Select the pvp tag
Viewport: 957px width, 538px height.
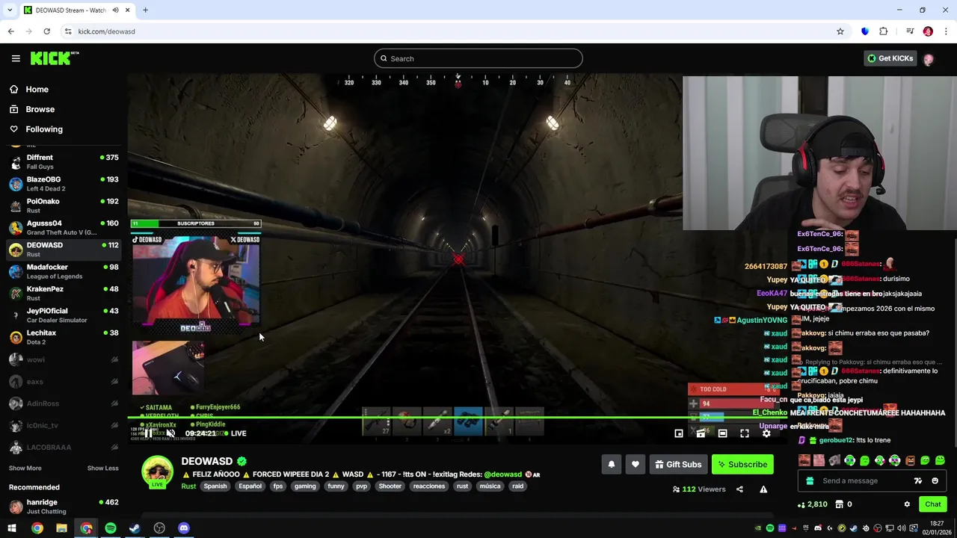click(362, 486)
